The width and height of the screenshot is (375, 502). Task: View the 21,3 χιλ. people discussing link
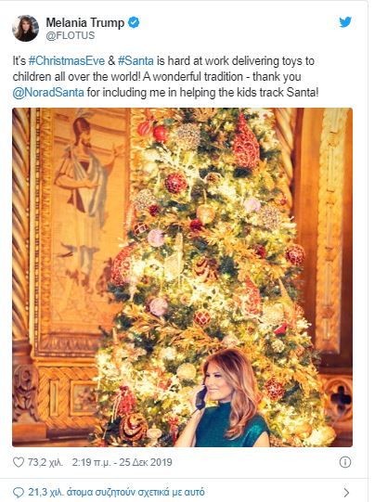[x=116, y=492]
